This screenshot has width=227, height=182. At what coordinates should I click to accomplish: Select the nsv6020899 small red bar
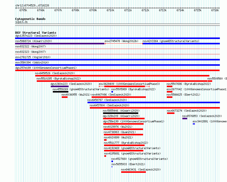(x=105, y=140)
